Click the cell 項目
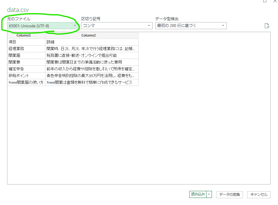Screen dimensions: 278x205 click(26, 42)
